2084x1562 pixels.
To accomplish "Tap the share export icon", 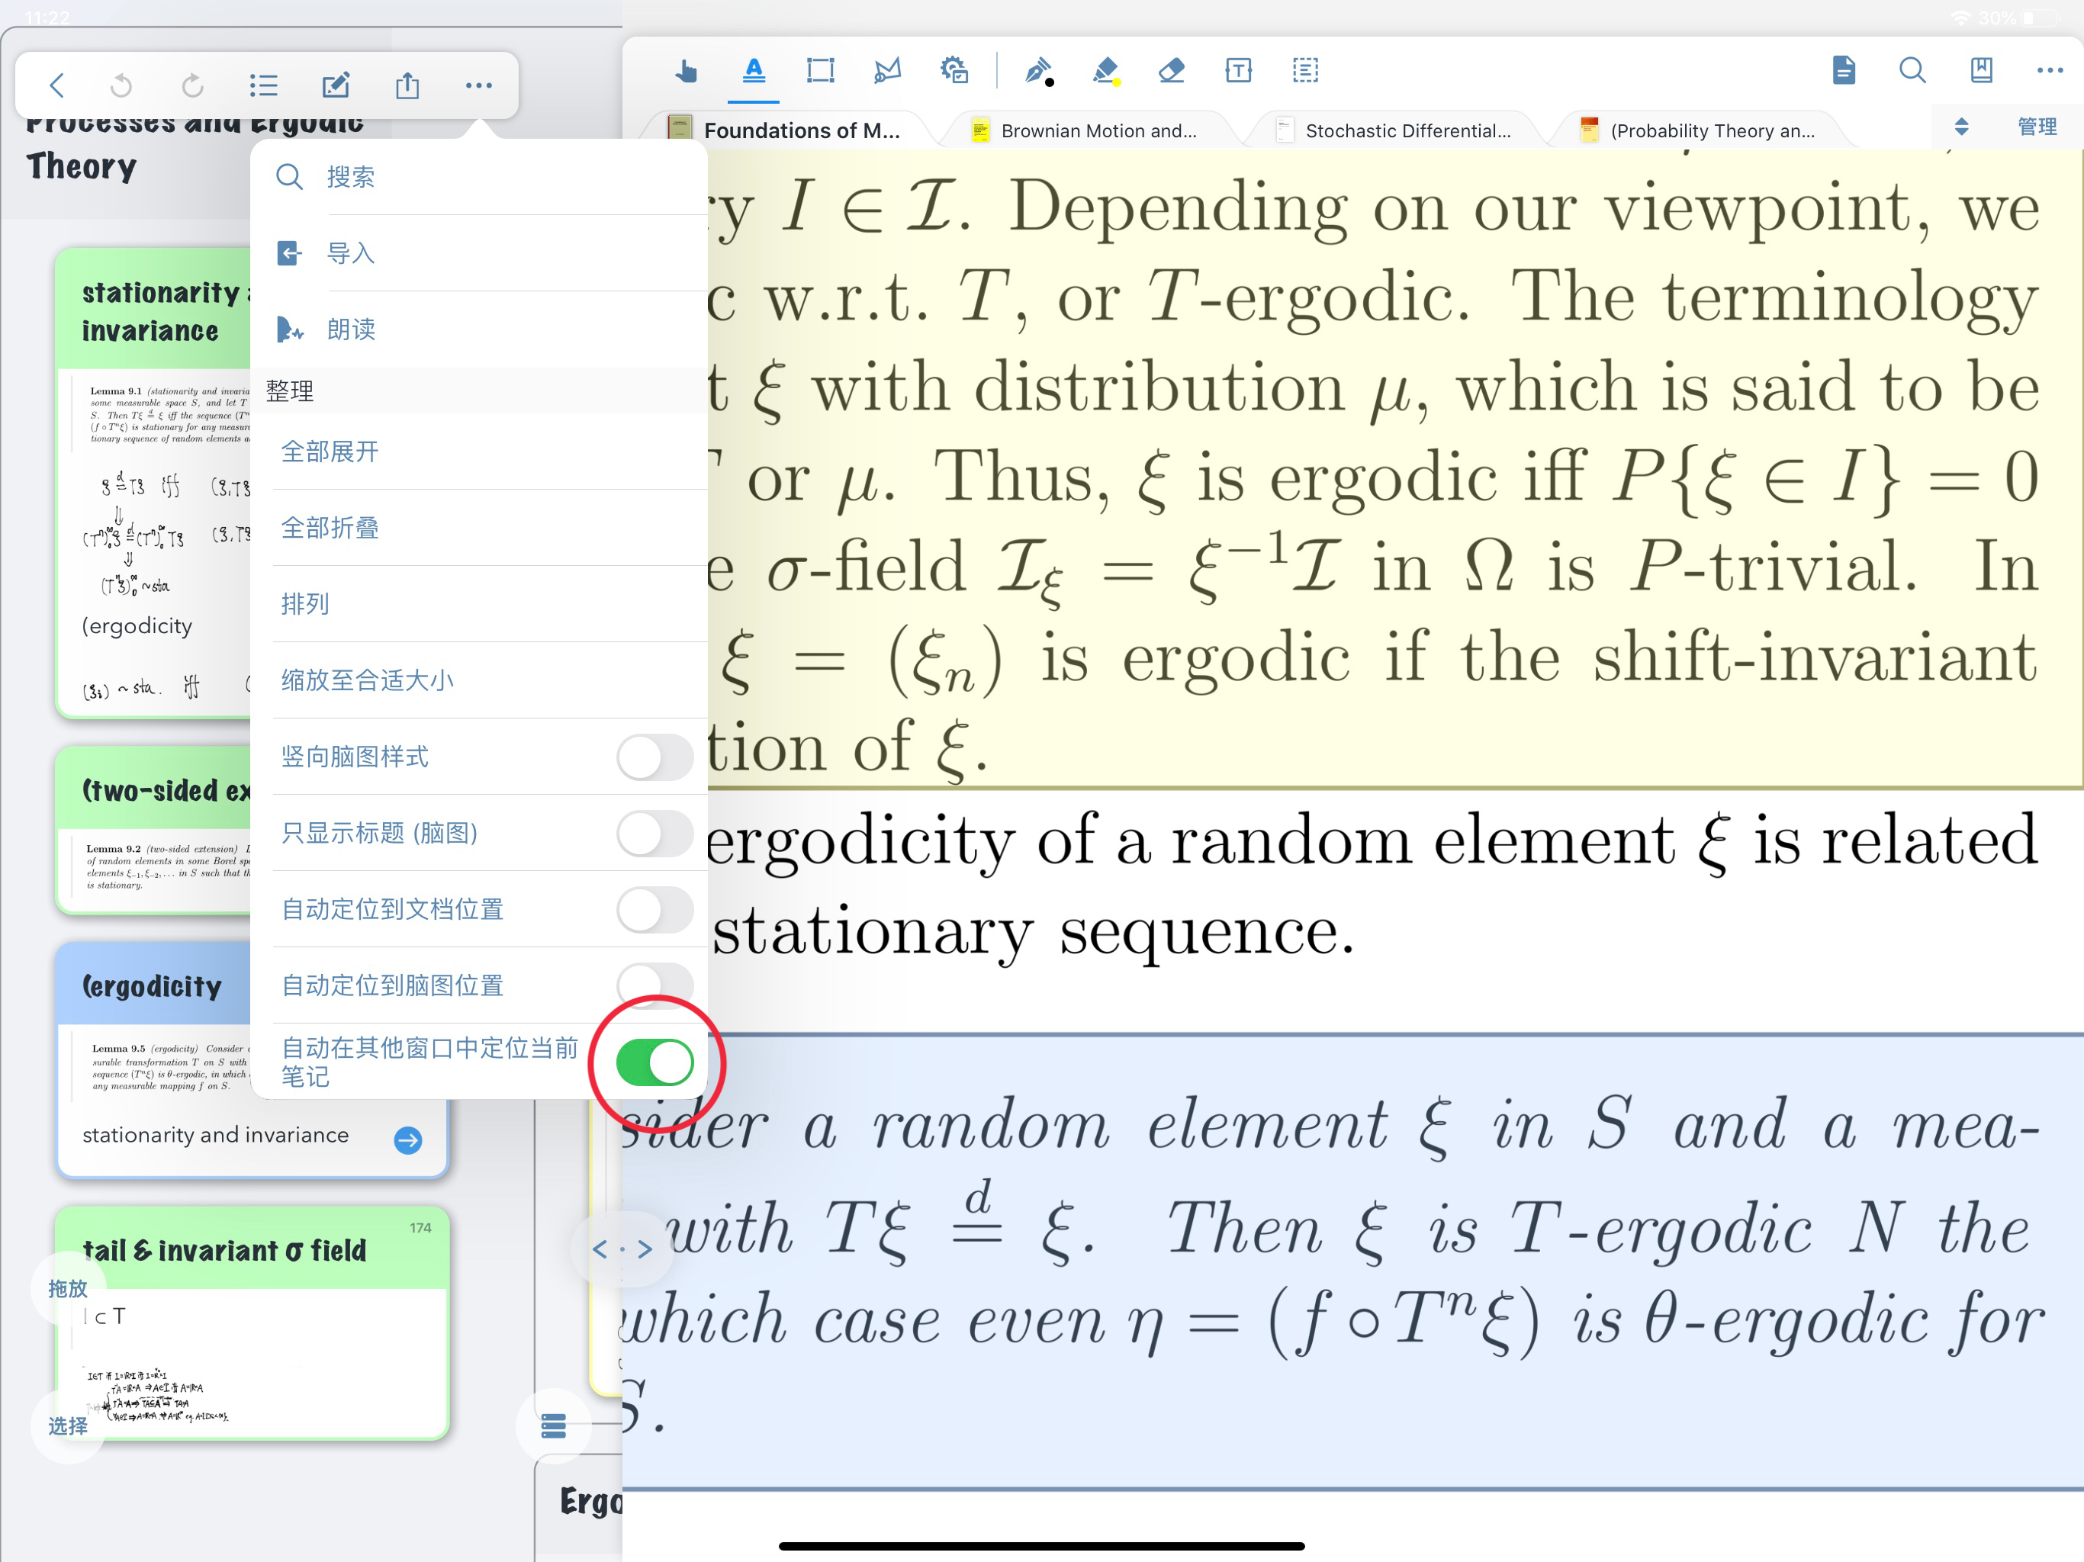I will (x=407, y=85).
